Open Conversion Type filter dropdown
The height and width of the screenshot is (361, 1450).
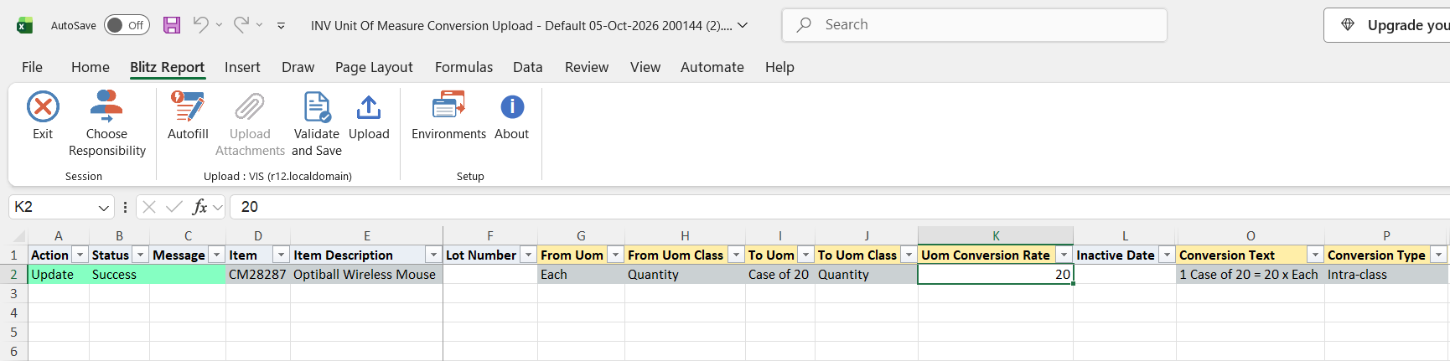click(1439, 255)
